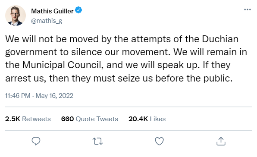
Task: Click the 20.4K like count number
Action: coord(138,119)
